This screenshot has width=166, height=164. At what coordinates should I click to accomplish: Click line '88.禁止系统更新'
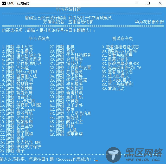point(117,84)
